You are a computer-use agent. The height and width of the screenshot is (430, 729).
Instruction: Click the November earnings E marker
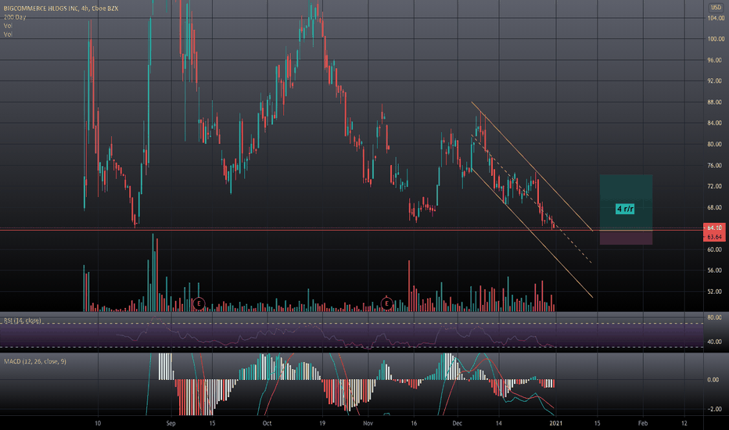pyautogui.click(x=387, y=304)
